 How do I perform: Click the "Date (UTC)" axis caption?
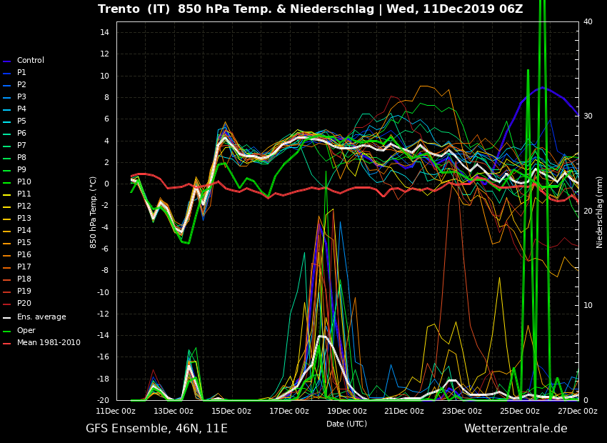point(346,424)
